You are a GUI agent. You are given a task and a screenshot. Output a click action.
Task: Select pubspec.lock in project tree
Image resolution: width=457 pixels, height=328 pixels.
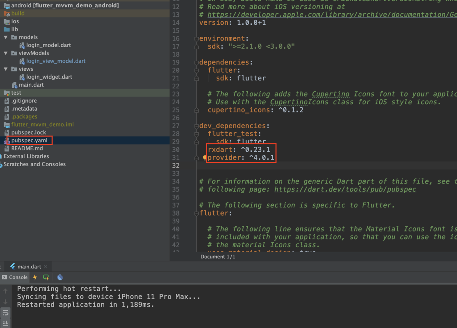29,132
